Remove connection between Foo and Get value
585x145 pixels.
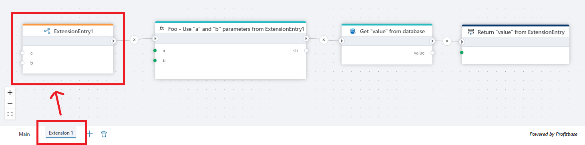click(x=324, y=39)
